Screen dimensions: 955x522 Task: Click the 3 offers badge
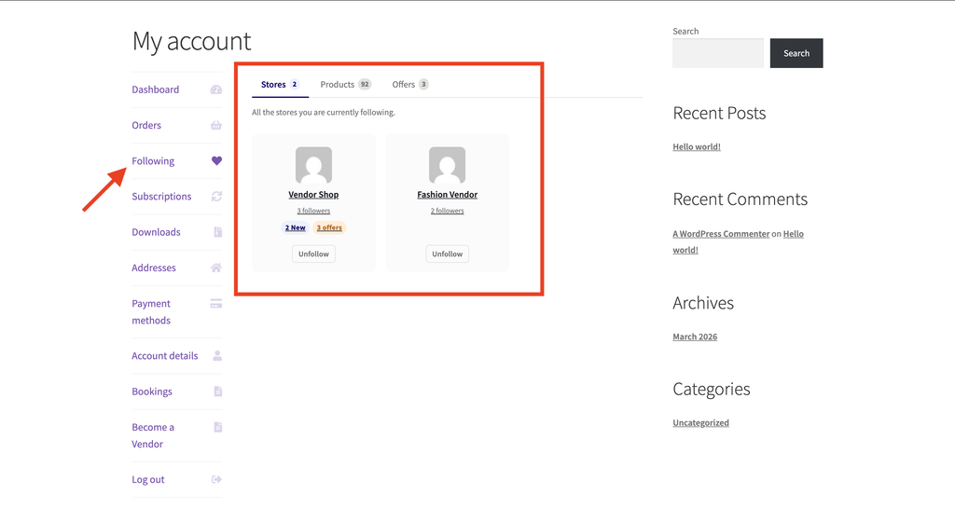(329, 227)
